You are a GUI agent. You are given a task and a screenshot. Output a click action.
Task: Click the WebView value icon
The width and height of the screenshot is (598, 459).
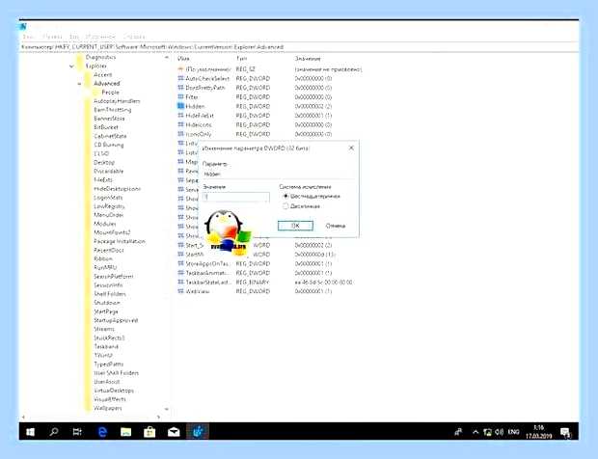[x=180, y=291]
